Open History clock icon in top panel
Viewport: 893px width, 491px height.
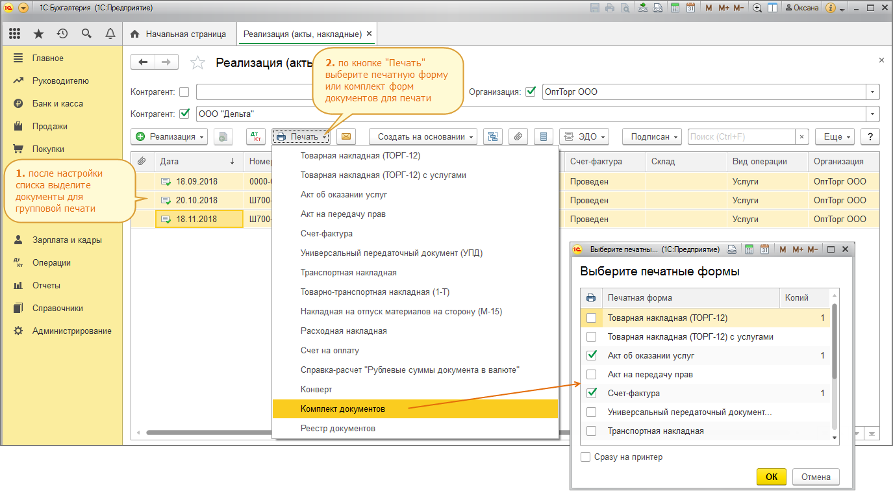pos(62,34)
